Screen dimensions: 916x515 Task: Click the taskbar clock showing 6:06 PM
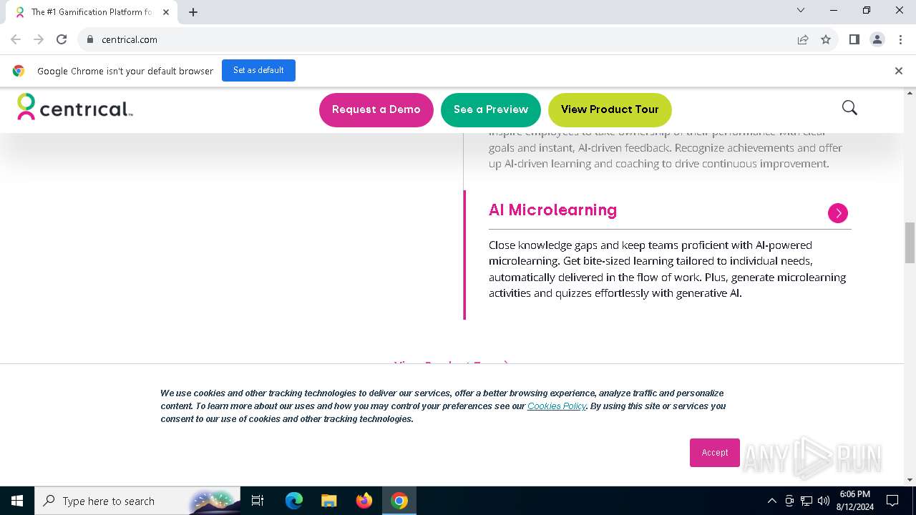[854, 501]
